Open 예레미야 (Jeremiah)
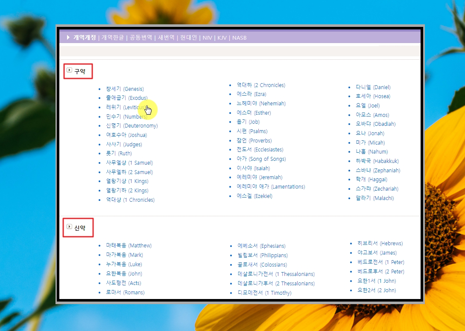This screenshot has height=331, width=465. coord(260,177)
